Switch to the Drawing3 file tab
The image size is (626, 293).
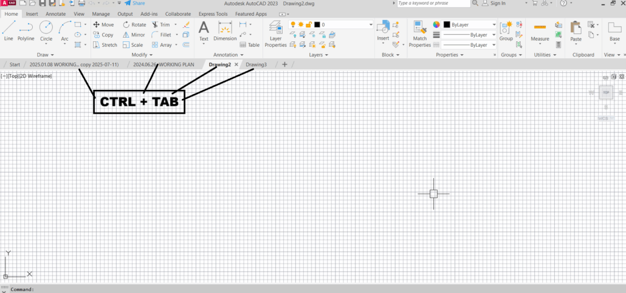256,64
